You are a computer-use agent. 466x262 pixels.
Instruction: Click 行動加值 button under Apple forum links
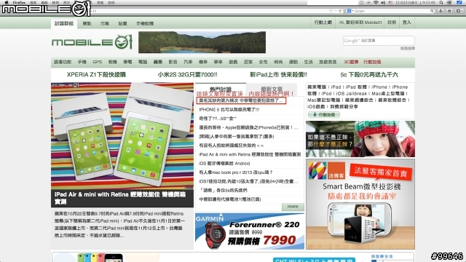[x=324, y=114]
